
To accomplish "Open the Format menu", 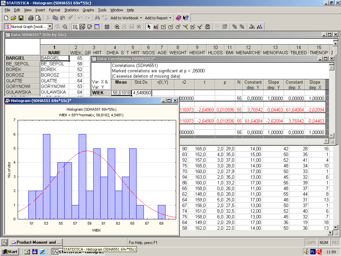I will (x=55, y=10).
